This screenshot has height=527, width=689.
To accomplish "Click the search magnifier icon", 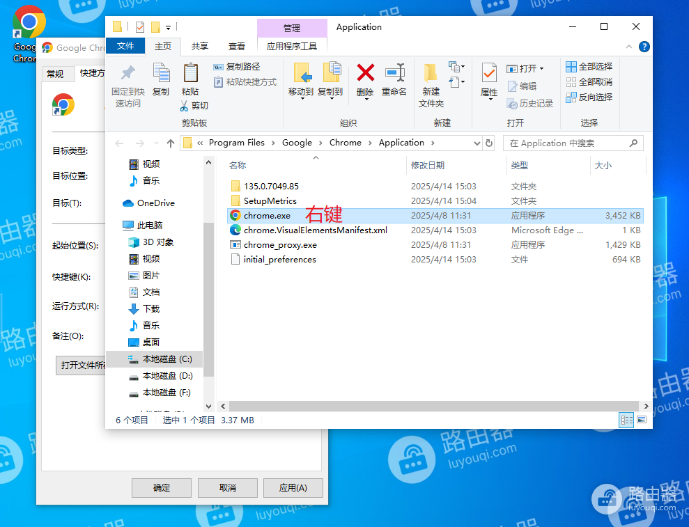I will click(633, 143).
